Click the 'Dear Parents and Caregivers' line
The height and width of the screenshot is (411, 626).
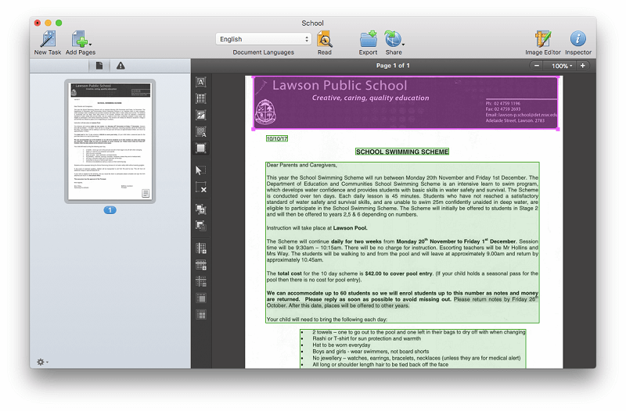(302, 165)
